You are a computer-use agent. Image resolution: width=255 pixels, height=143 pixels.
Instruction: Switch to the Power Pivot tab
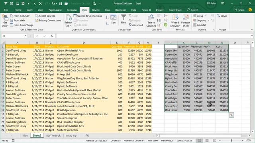click(x=175, y=10)
